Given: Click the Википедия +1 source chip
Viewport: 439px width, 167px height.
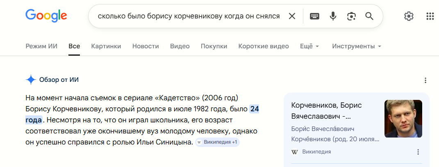Looking at the screenshot, I should click(218, 142).
